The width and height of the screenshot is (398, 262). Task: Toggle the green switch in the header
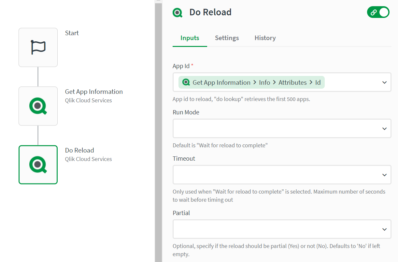pyautogui.click(x=378, y=12)
